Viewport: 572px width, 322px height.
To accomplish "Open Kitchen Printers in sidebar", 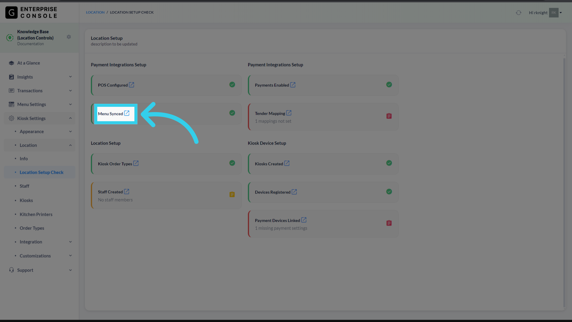I will click(x=36, y=214).
